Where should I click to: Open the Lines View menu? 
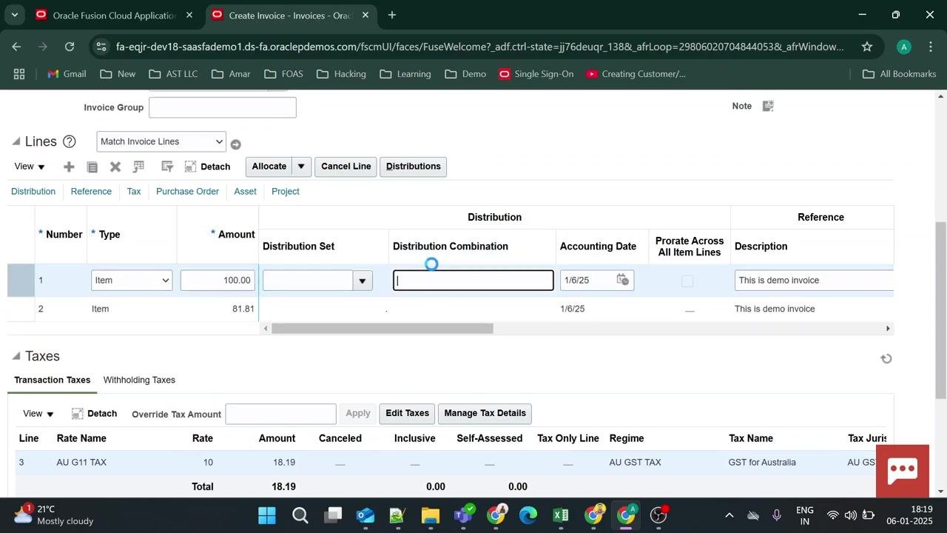[x=30, y=167]
